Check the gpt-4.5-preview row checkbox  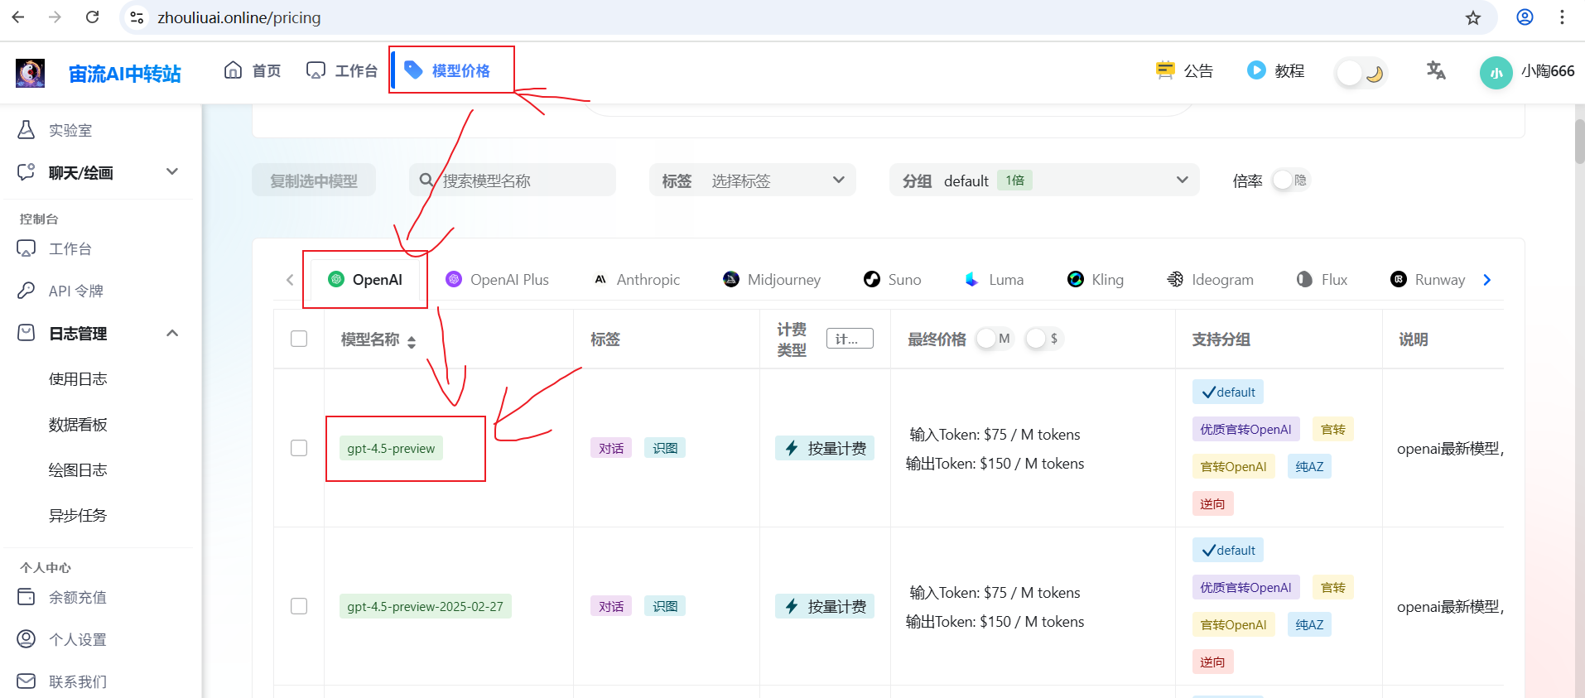point(299,448)
